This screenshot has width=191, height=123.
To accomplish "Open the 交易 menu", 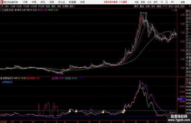I will [x=82, y=2].
